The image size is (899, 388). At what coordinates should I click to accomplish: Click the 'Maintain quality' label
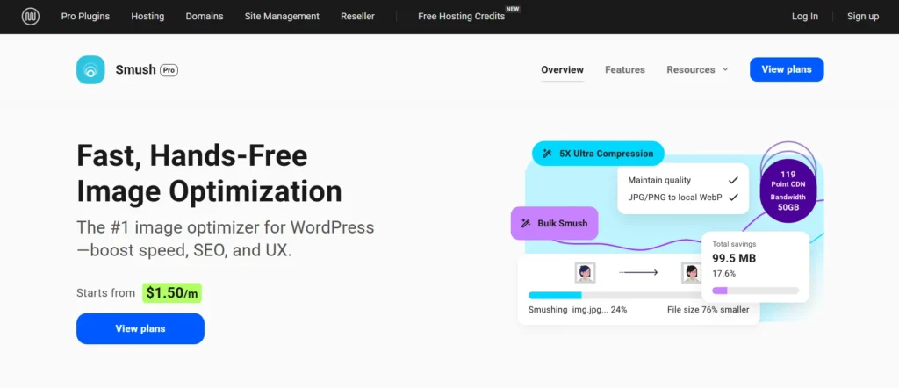point(659,180)
